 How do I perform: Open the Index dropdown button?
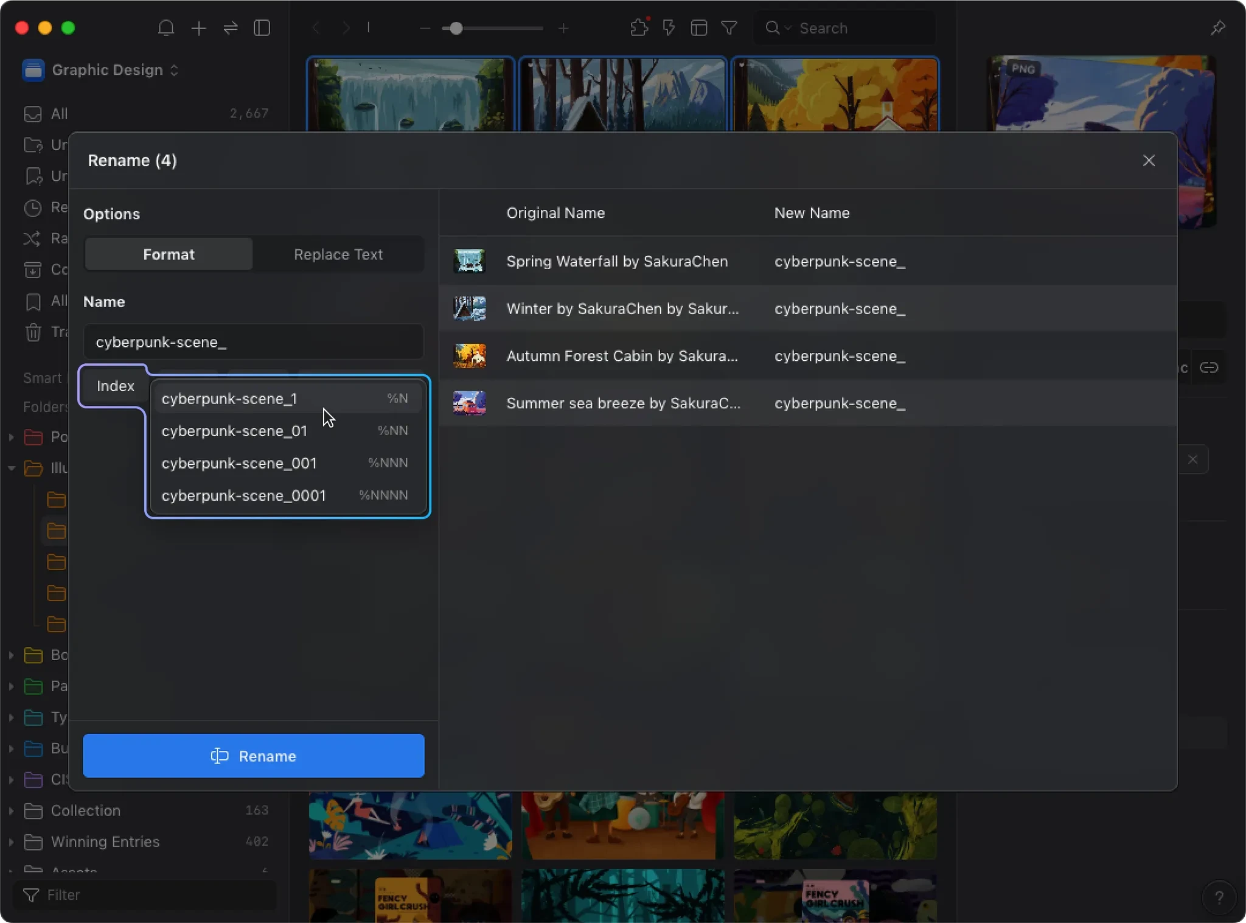pyautogui.click(x=115, y=386)
